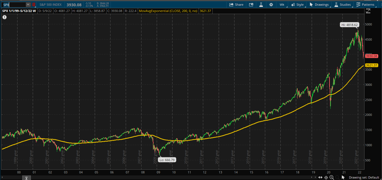Image resolution: width=382 pixels, height=180 pixels.
Task: Click the zoom in magnifier icon
Action: (x=332, y=177)
